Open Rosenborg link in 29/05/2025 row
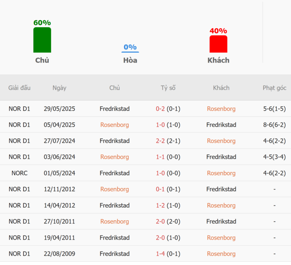Viewport: 291px width, 265px height. [221, 109]
